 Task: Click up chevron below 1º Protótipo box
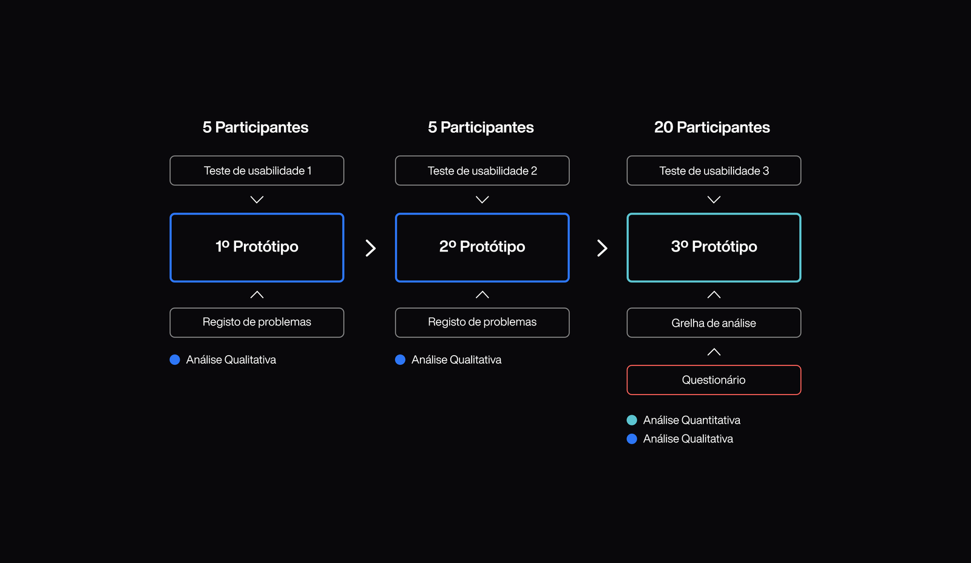(257, 295)
